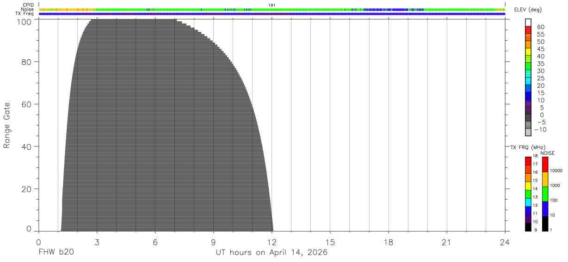Screen dimensions: 568x262
Task: Click the y-axis tick label '80'
Action: pos(27,62)
